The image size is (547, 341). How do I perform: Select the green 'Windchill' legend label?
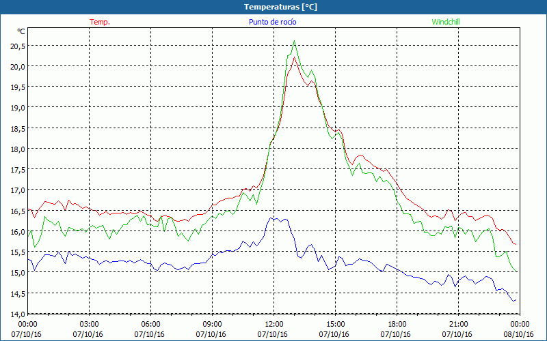tap(446, 22)
